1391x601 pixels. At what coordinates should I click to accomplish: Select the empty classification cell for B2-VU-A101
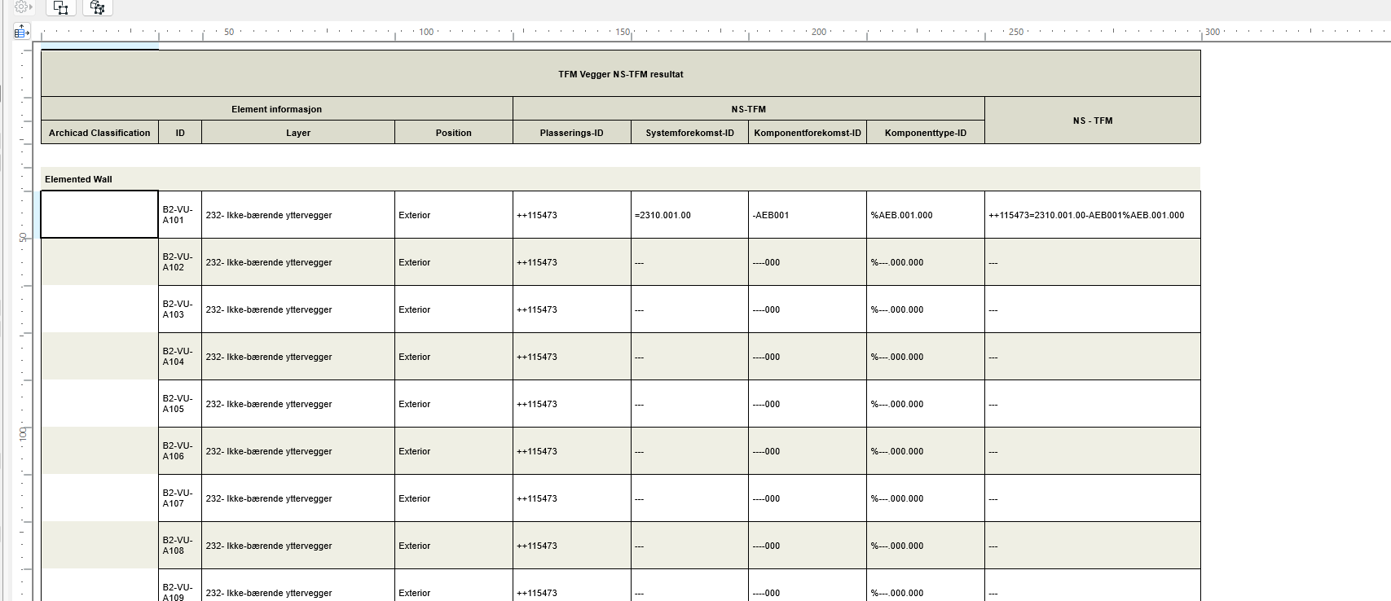(x=99, y=215)
